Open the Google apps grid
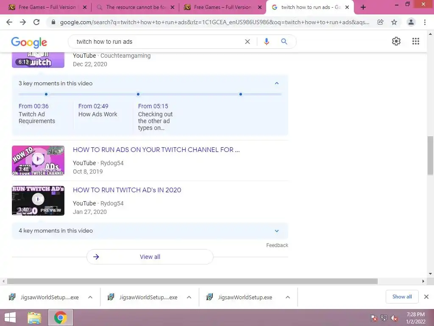434x326 pixels. (x=416, y=41)
